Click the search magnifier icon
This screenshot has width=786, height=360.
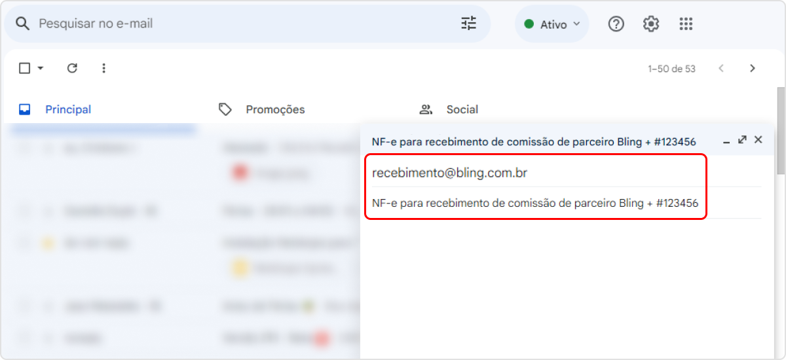[23, 24]
